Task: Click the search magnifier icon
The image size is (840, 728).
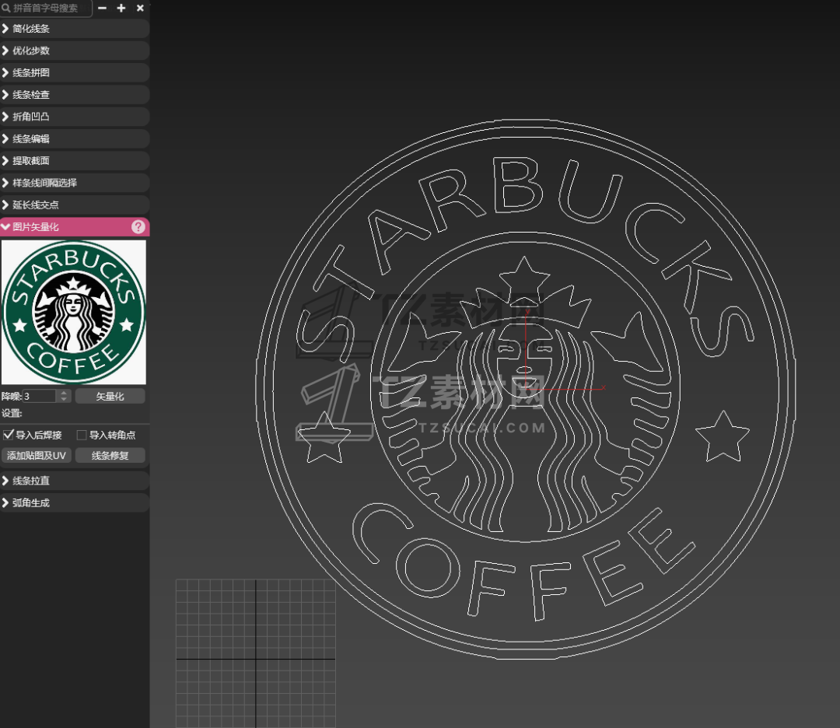Action: [x=6, y=8]
